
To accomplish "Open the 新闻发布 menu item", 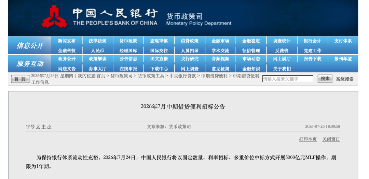I will click(x=67, y=41).
